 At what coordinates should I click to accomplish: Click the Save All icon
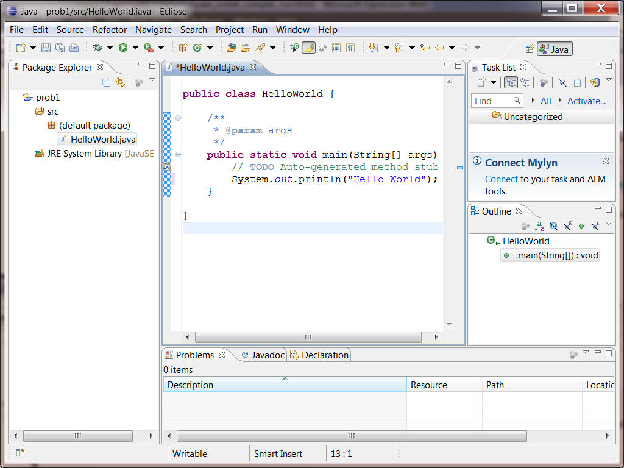(60, 48)
